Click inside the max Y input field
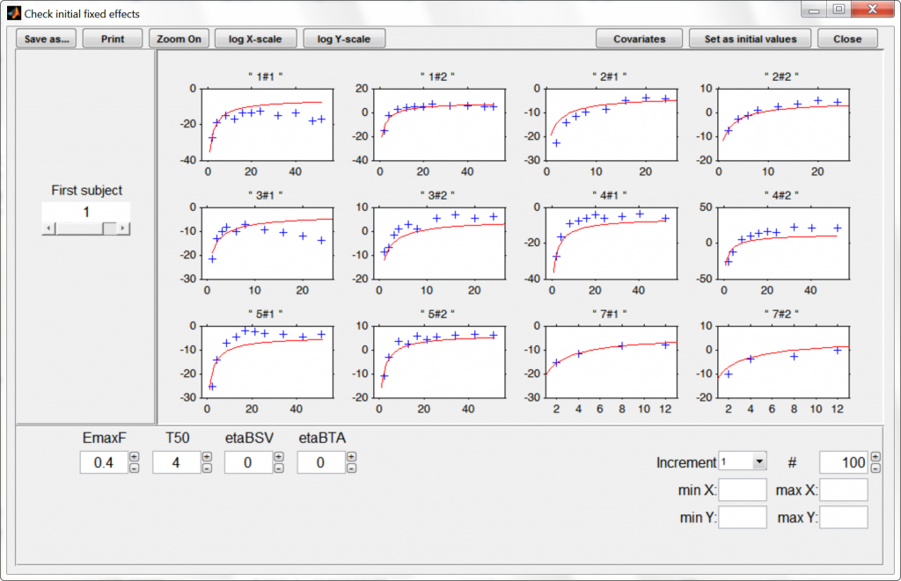 (843, 518)
